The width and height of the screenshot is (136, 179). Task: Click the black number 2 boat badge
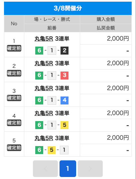[x=65, y=51]
